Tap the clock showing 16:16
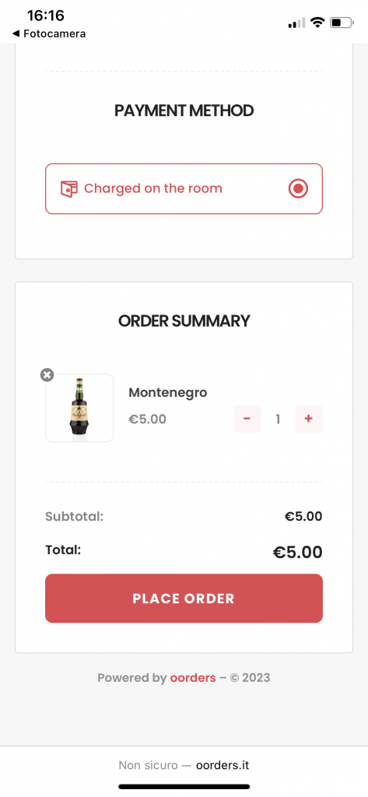This screenshot has height=797, width=368. 46,16
